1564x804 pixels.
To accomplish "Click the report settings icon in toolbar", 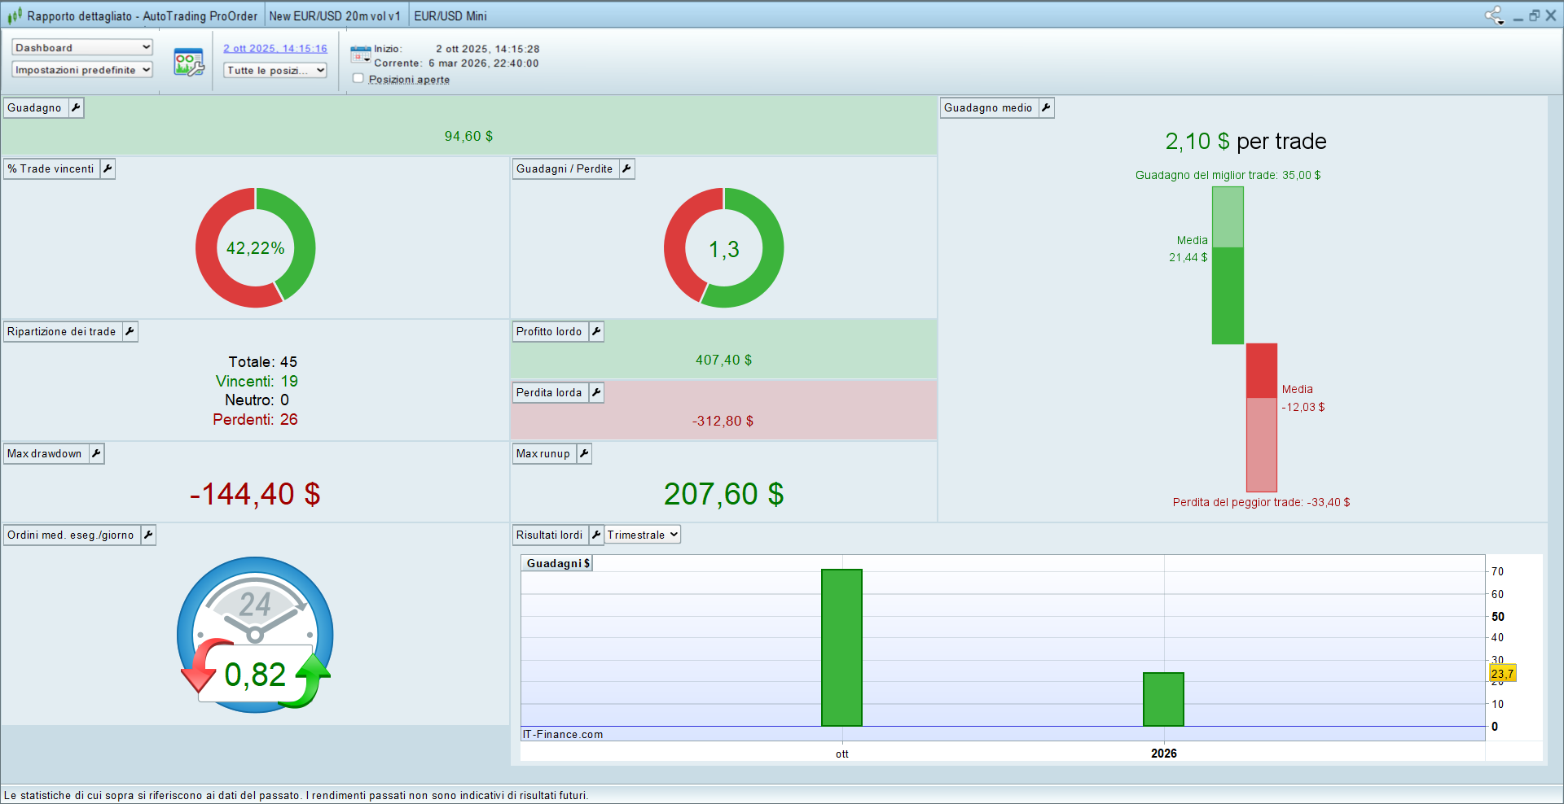I will click(x=189, y=62).
